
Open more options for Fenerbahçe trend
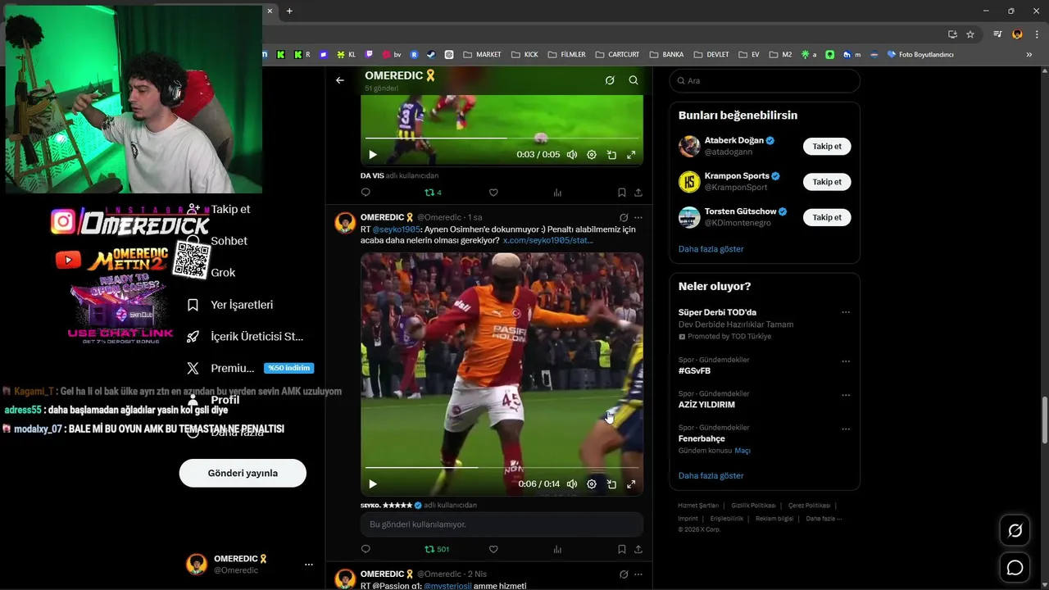tap(846, 429)
